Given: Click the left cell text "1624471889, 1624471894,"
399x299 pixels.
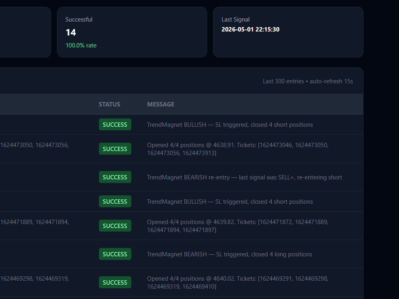Looking at the screenshot, I should point(35,222).
